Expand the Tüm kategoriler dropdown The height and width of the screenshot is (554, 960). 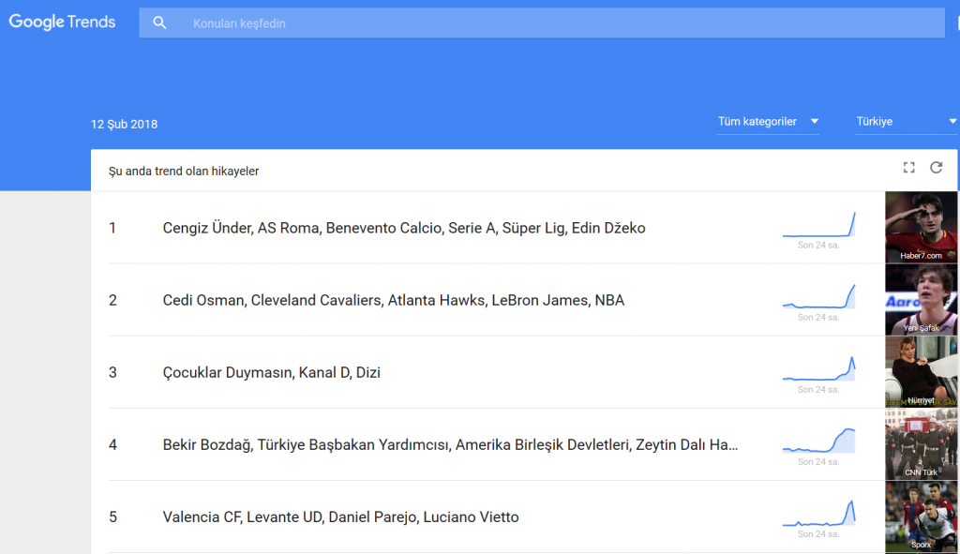coord(768,122)
